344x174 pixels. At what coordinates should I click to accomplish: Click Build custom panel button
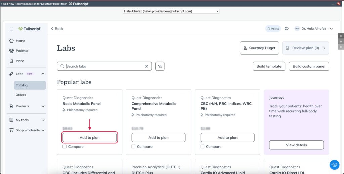click(x=309, y=66)
